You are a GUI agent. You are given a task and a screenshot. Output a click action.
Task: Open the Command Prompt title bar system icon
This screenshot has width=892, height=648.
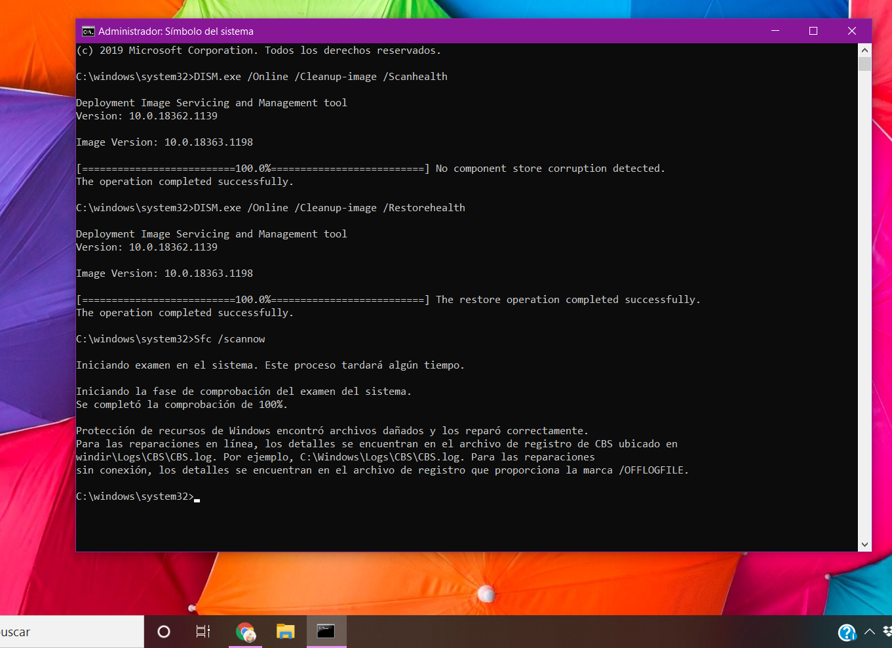88,31
